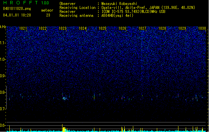Screen dimensions: 209x132
Task: Click the 1.0 kHz frequency label
Action: point(3,59)
